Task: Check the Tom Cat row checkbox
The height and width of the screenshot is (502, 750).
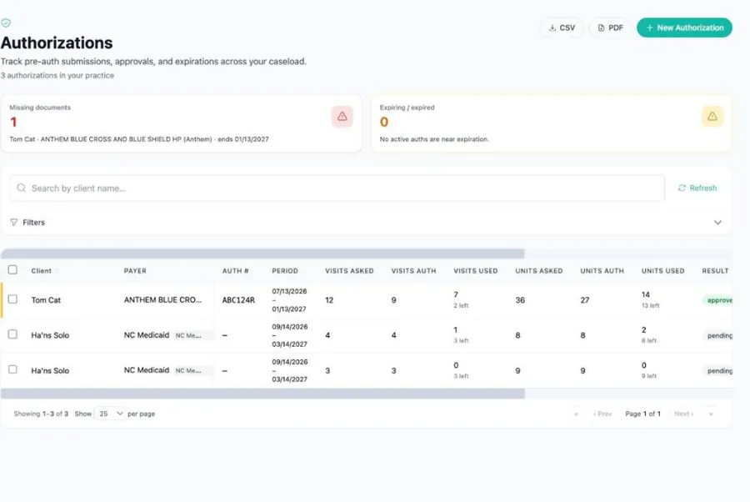Action: (x=12, y=299)
